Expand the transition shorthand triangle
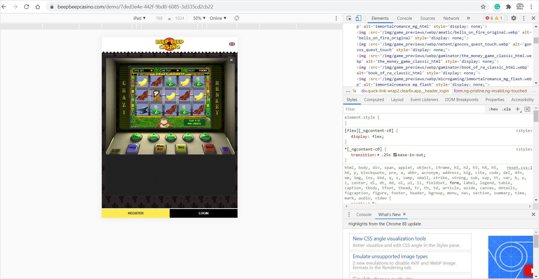 (x=378, y=155)
